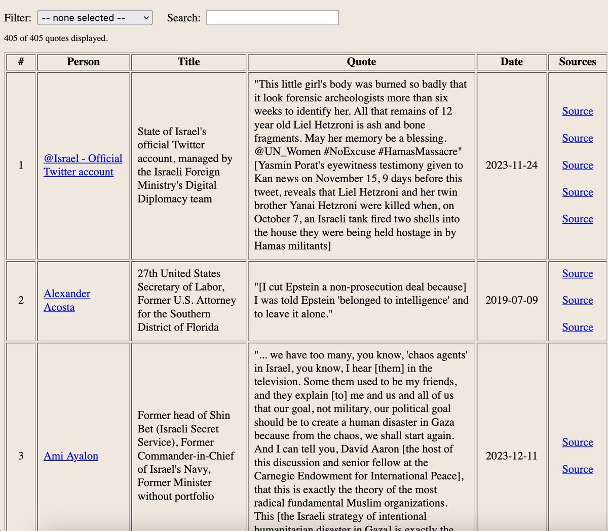Open the second Source link in the @Israel row
This screenshot has height=531, width=608.
[x=578, y=138]
